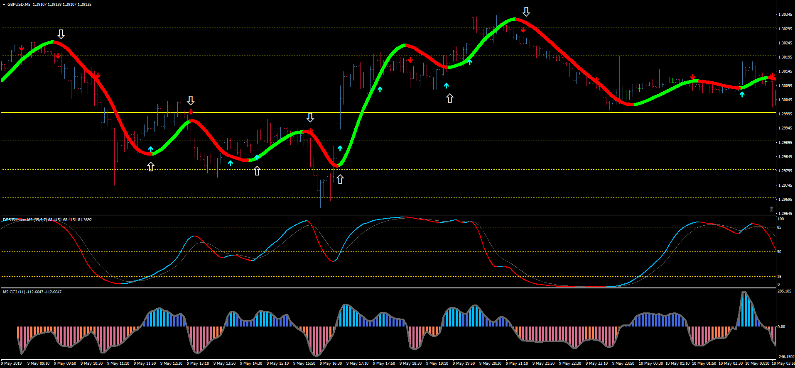Click price label 1.30095 on the axis

pyautogui.click(x=784, y=86)
